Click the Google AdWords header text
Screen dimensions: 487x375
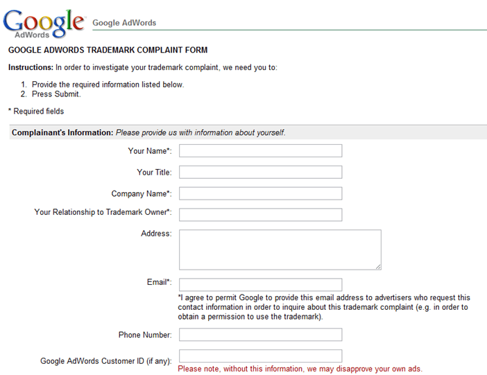[x=124, y=23]
